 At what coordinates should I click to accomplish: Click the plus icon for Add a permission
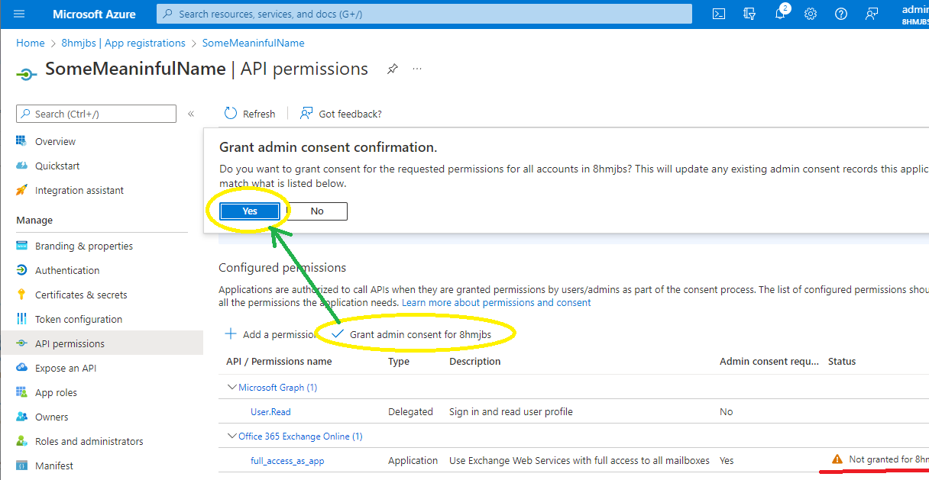pos(230,334)
